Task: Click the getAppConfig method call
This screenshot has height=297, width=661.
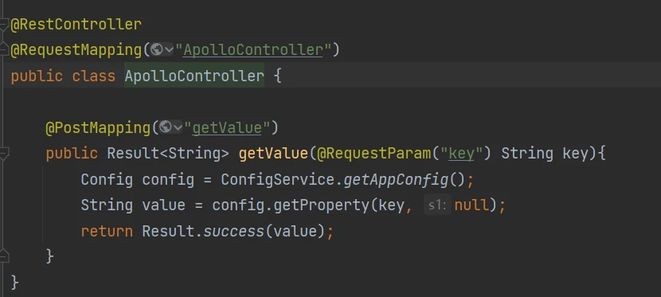Action: click(x=396, y=179)
